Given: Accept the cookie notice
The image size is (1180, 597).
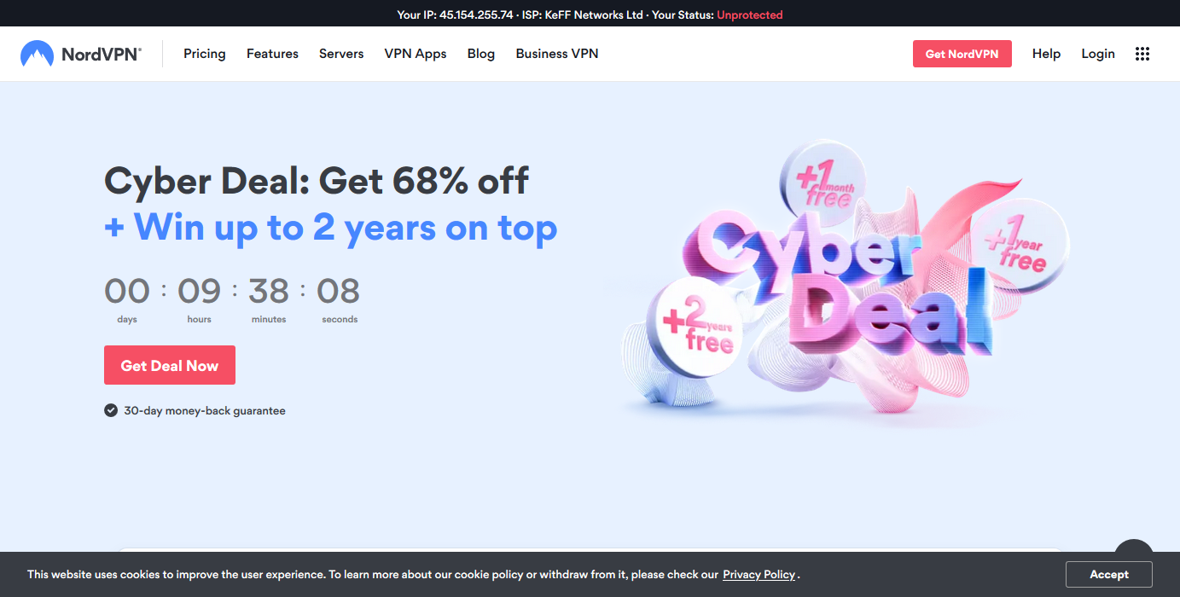Looking at the screenshot, I should point(1109,575).
